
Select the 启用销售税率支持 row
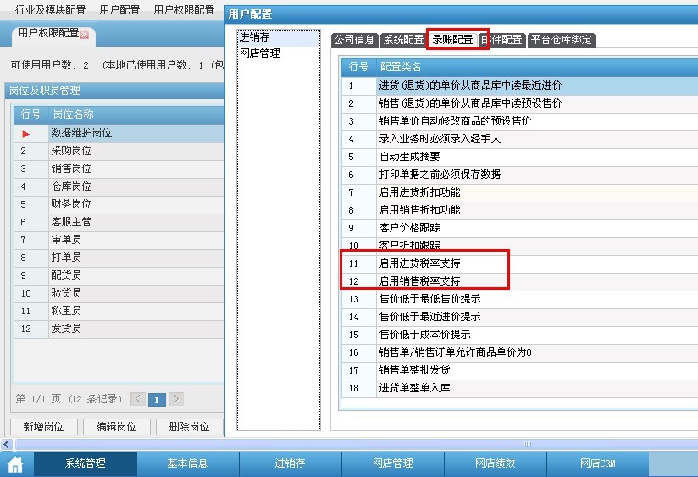[x=520, y=282]
